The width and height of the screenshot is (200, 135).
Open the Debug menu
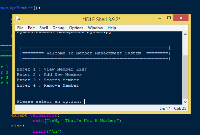click(58, 28)
